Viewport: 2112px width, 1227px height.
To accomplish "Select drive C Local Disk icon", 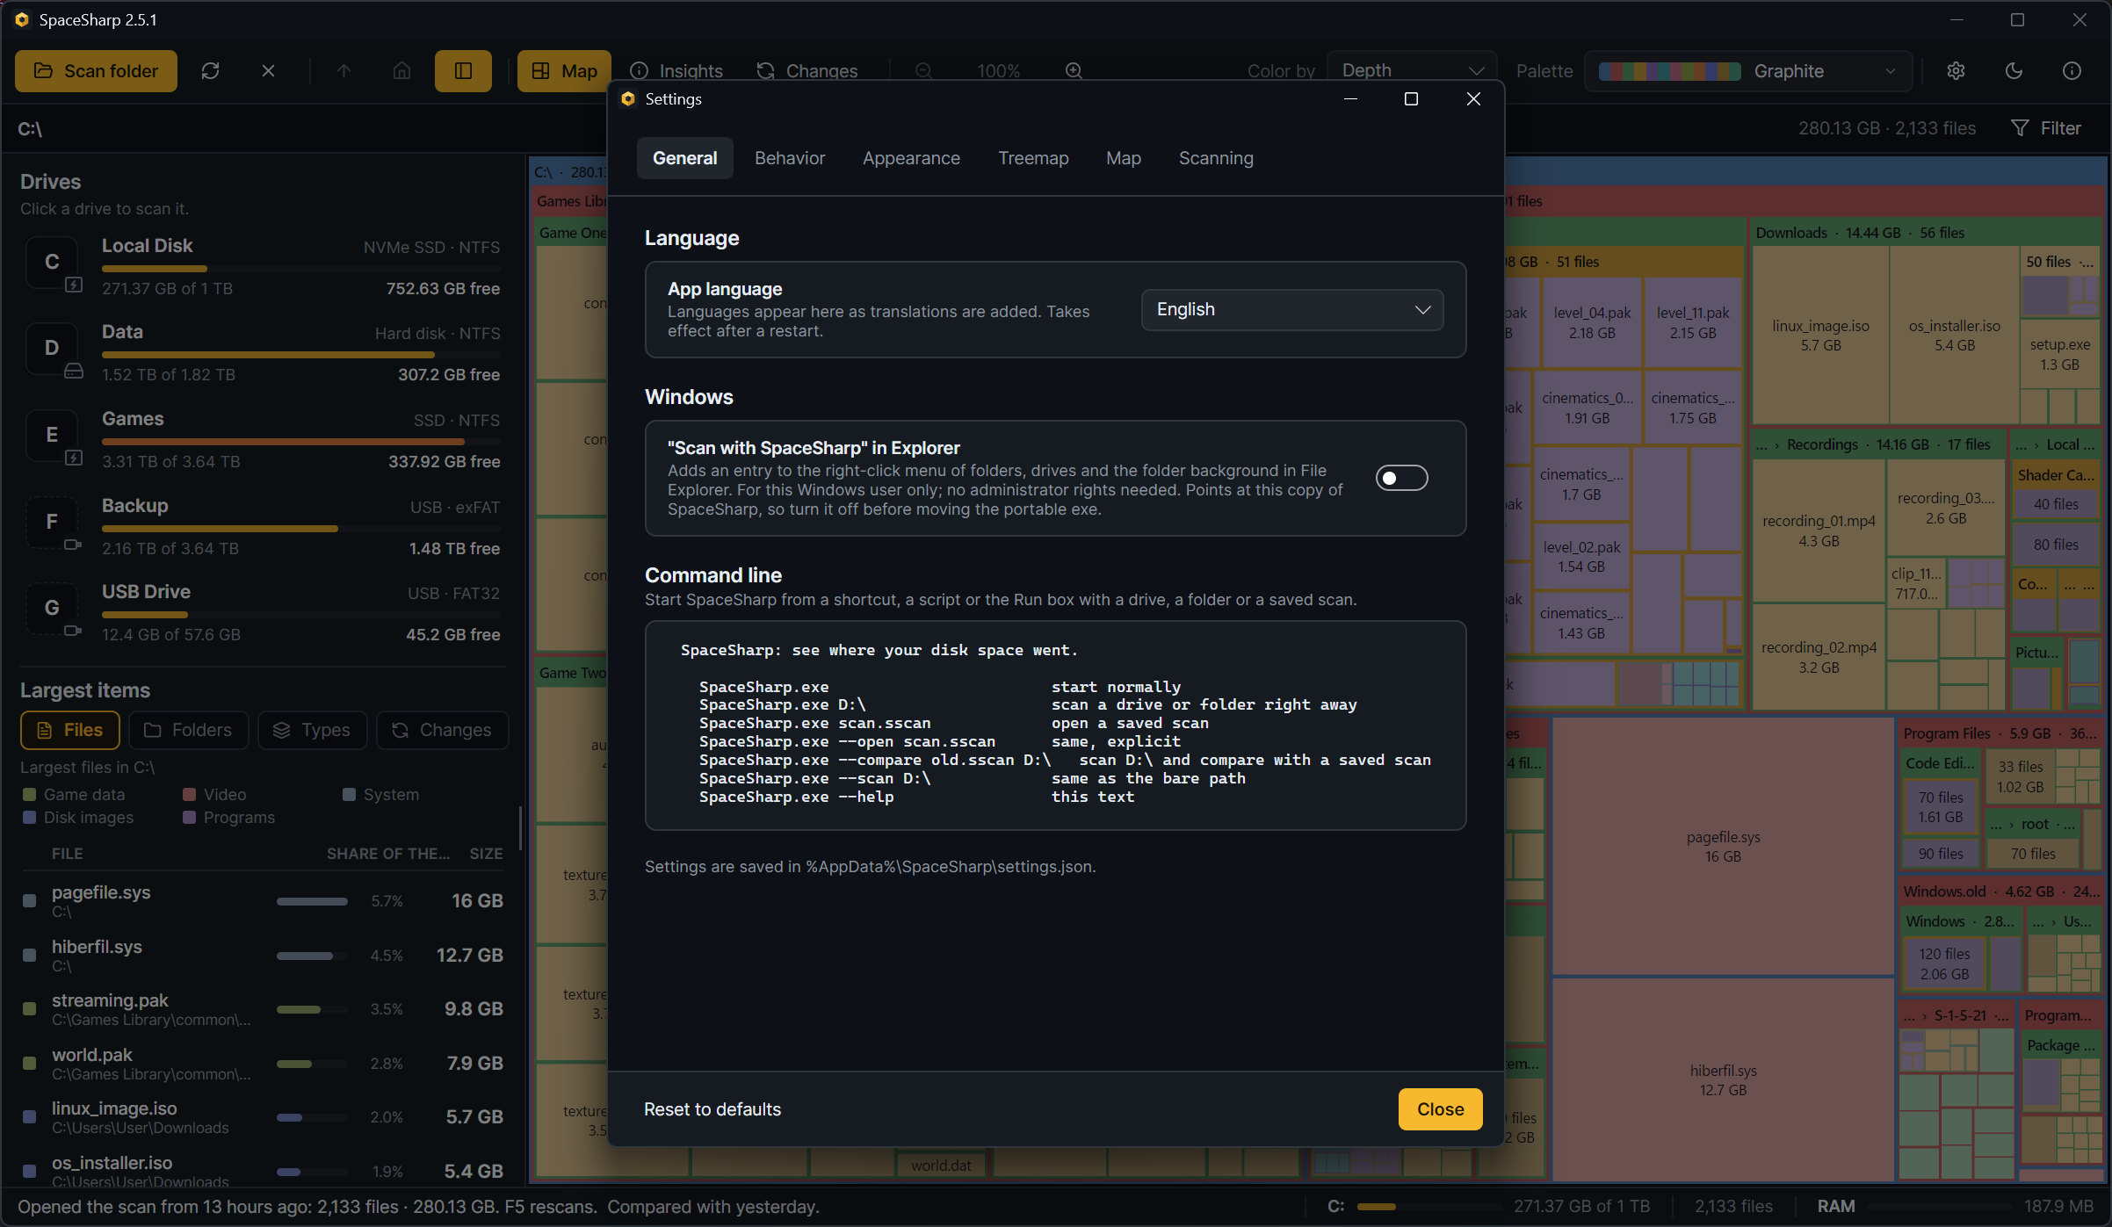I will (52, 263).
